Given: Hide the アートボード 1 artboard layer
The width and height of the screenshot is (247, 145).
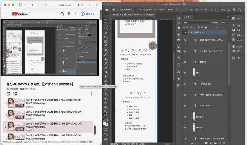Looking at the screenshot, I should 185,32.
